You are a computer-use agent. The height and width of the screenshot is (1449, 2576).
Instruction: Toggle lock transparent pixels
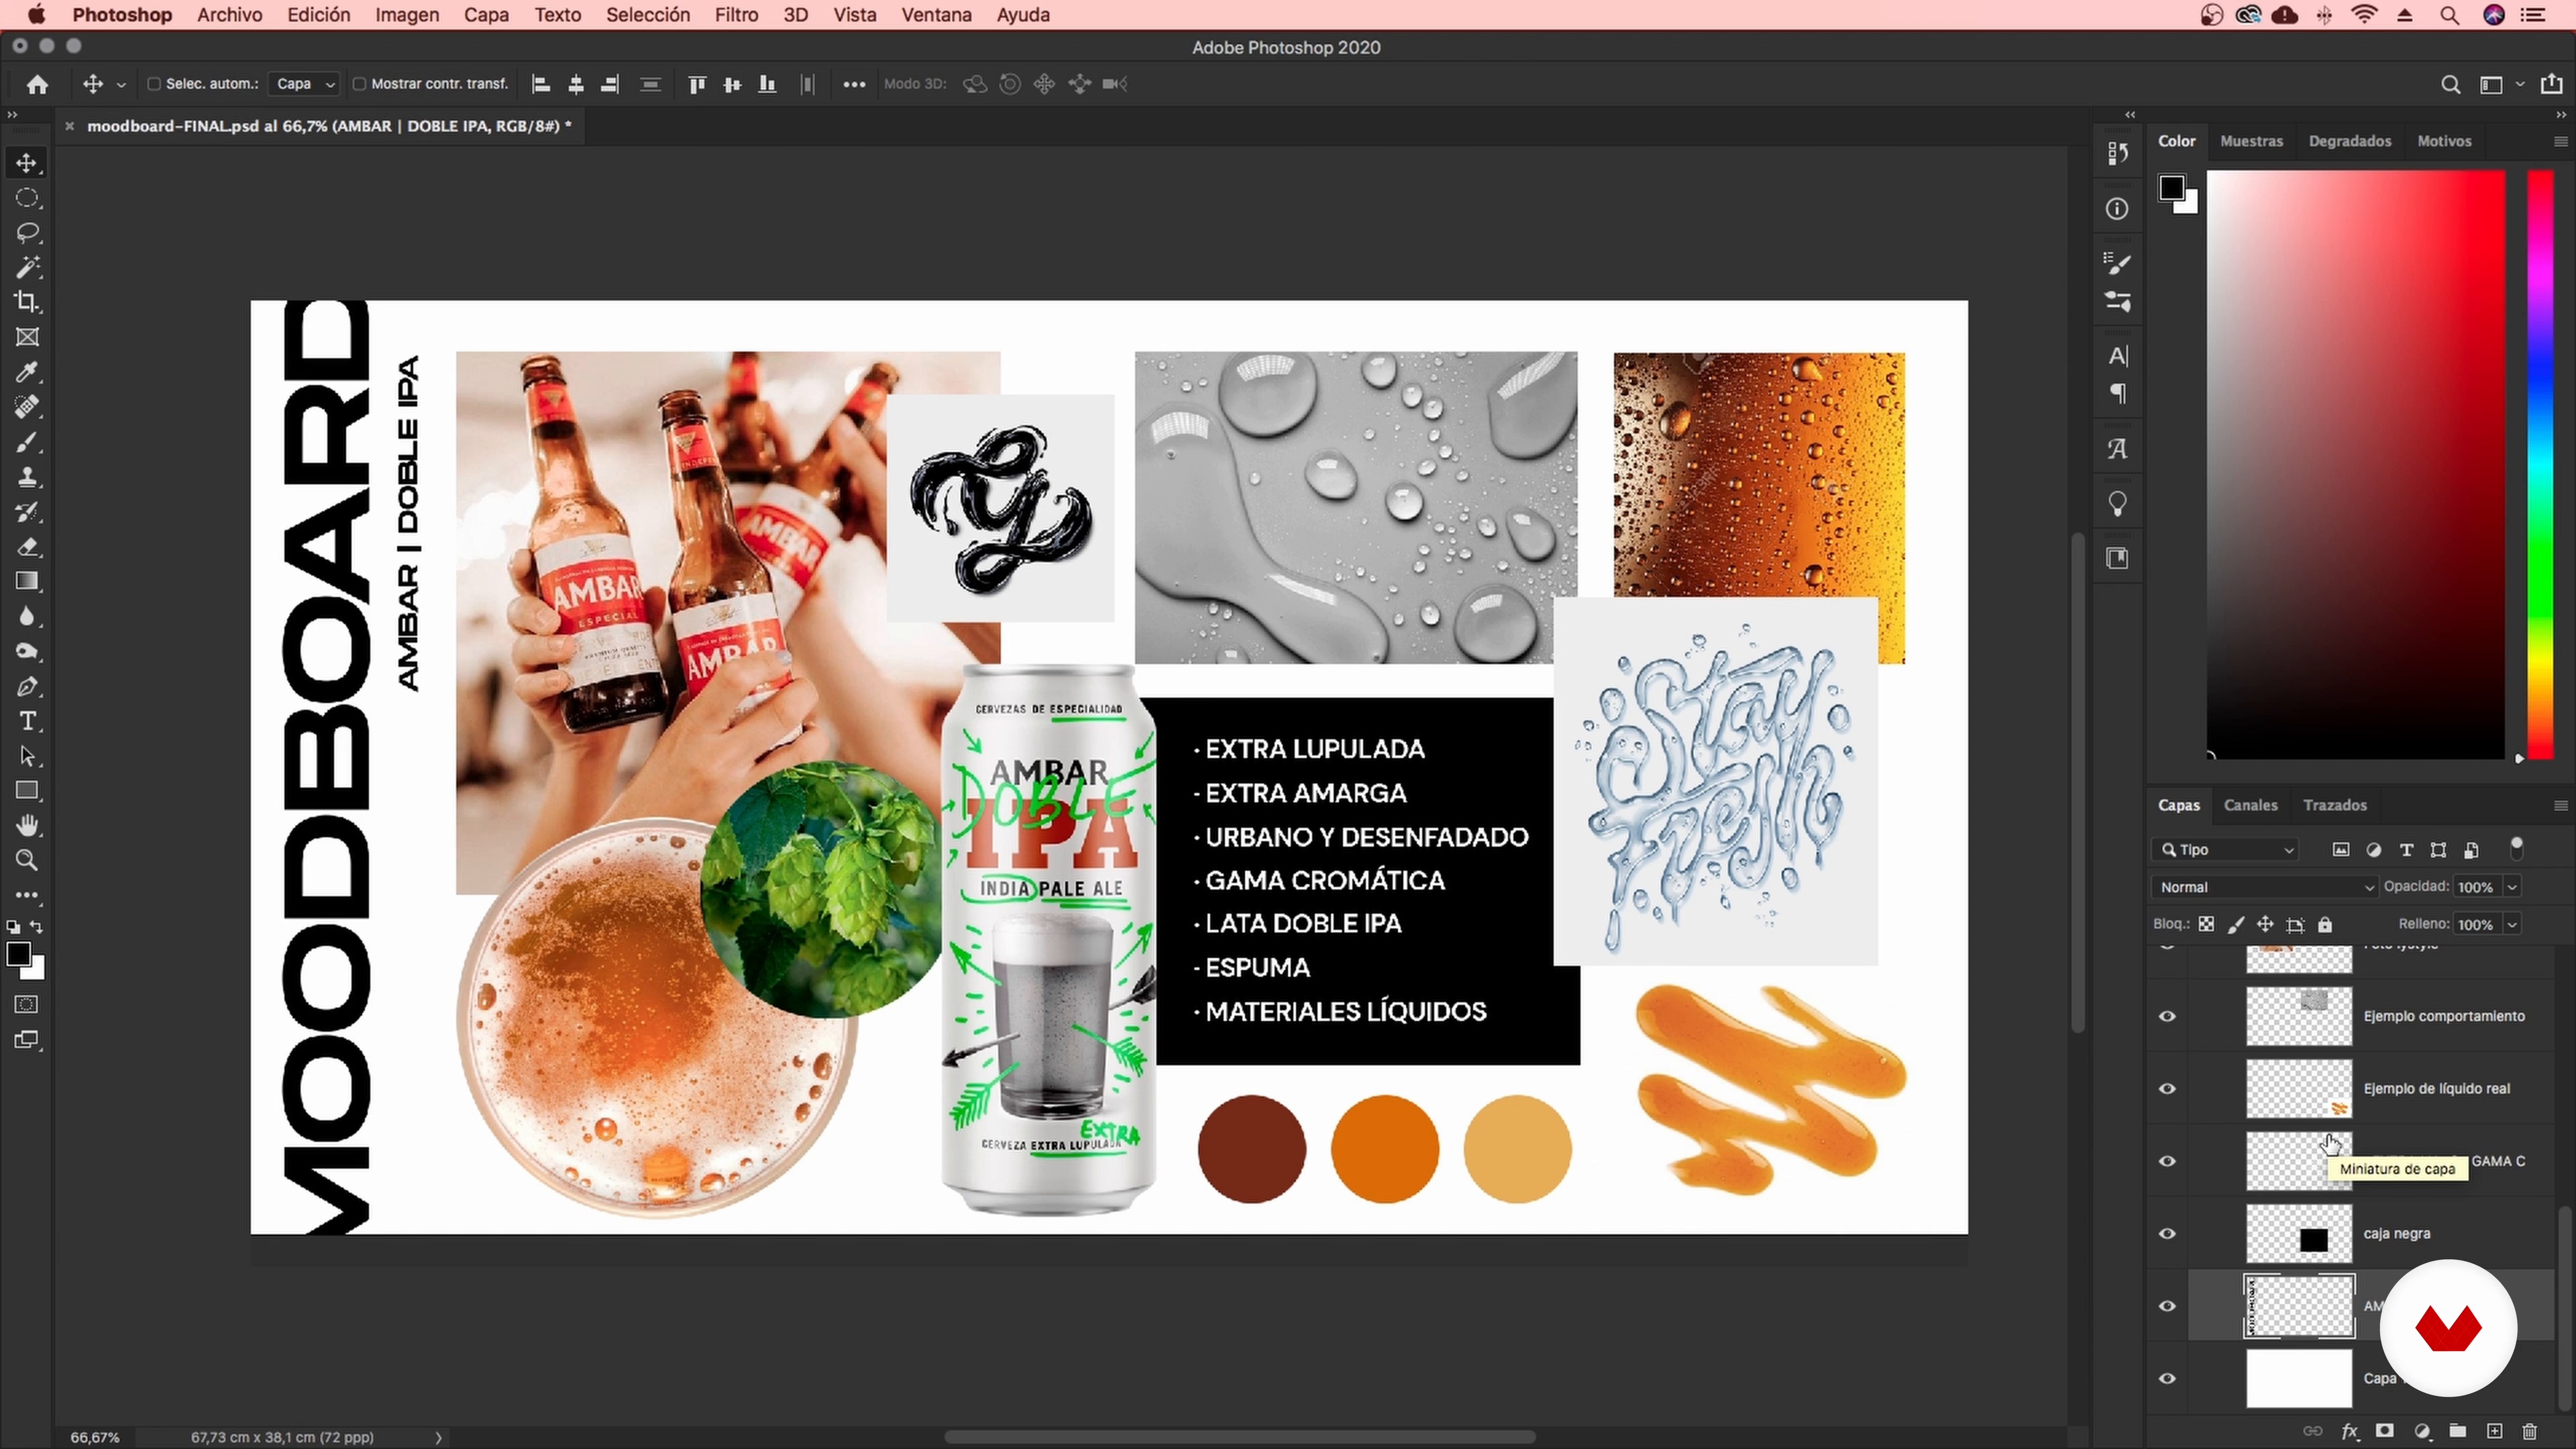[x=2206, y=924]
